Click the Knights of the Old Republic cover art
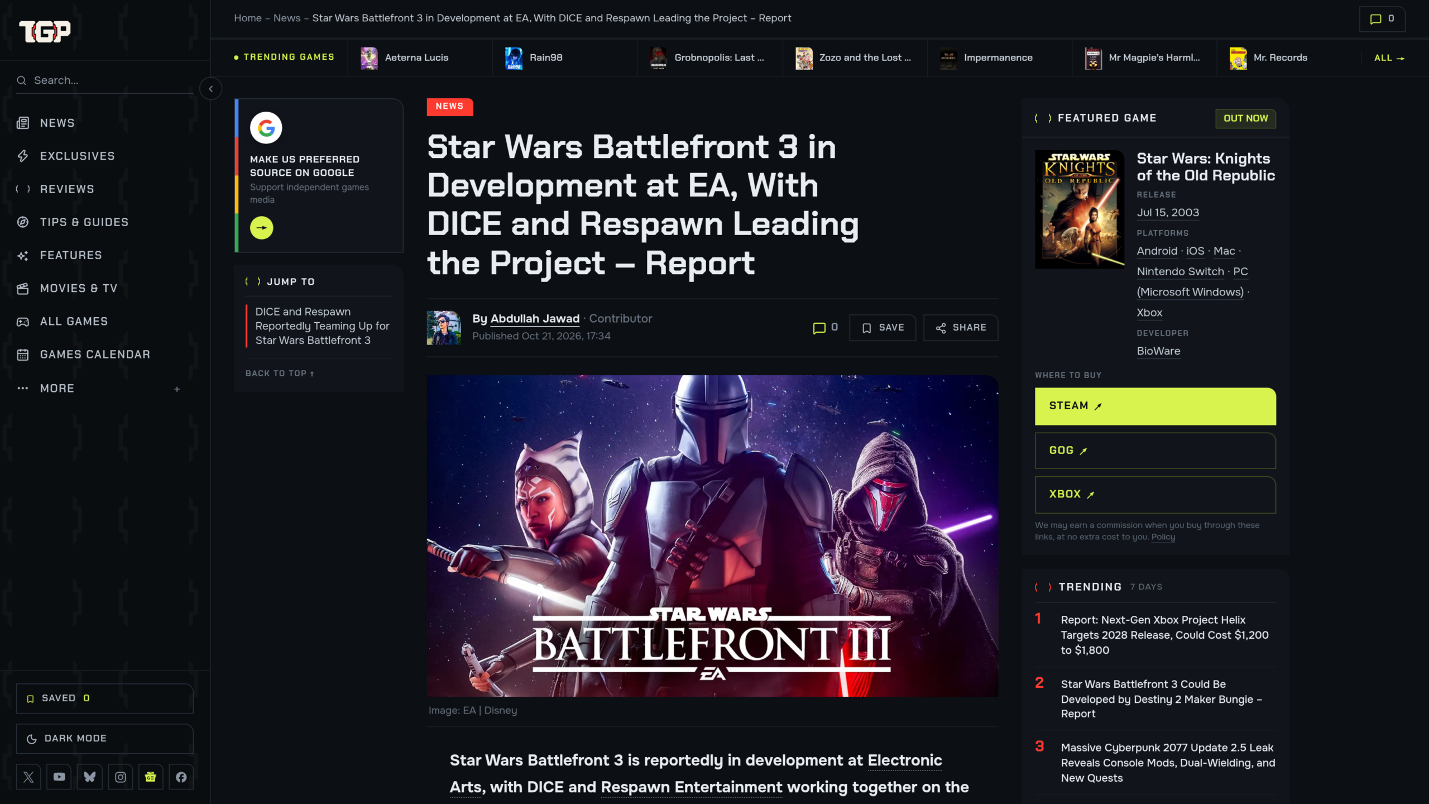 tap(1080, 209)
